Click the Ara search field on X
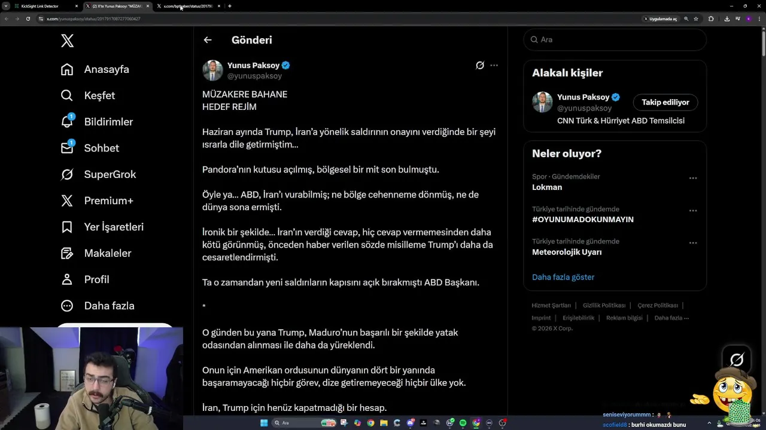766x430 pixels. (x=615, y=39)
